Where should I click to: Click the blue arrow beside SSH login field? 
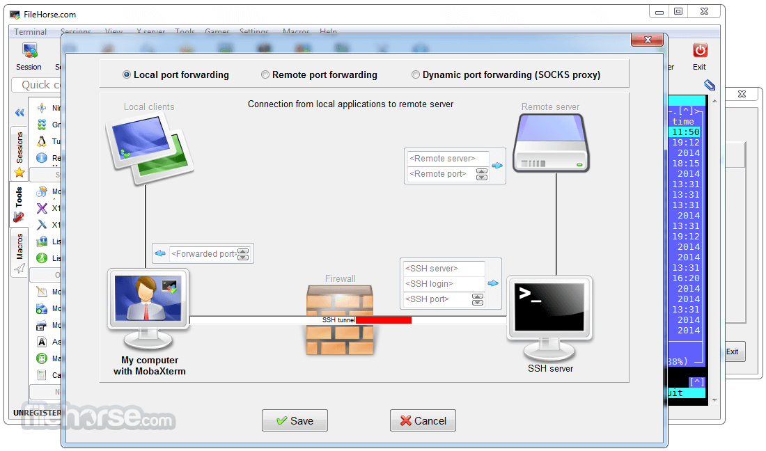[x=493, y=283]
